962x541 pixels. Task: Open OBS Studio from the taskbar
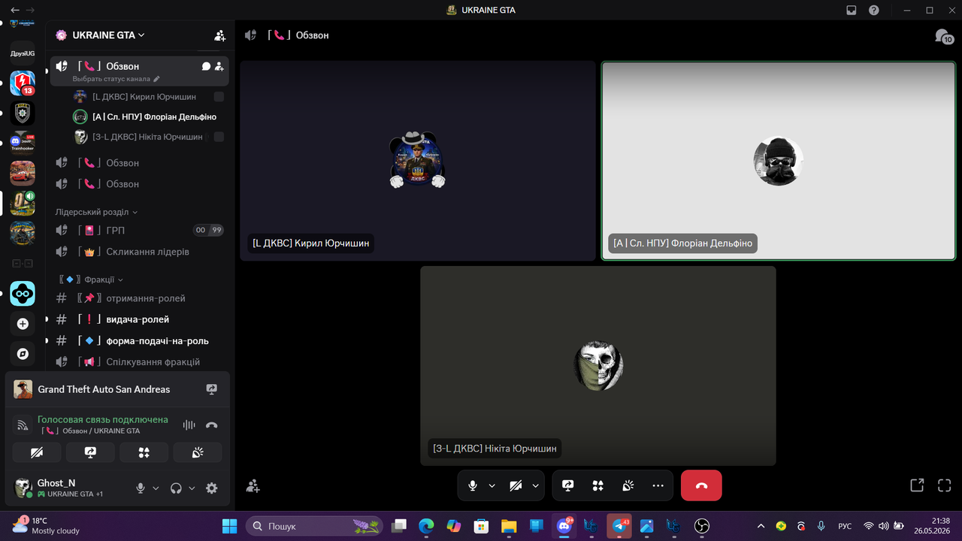coord(701,526)
